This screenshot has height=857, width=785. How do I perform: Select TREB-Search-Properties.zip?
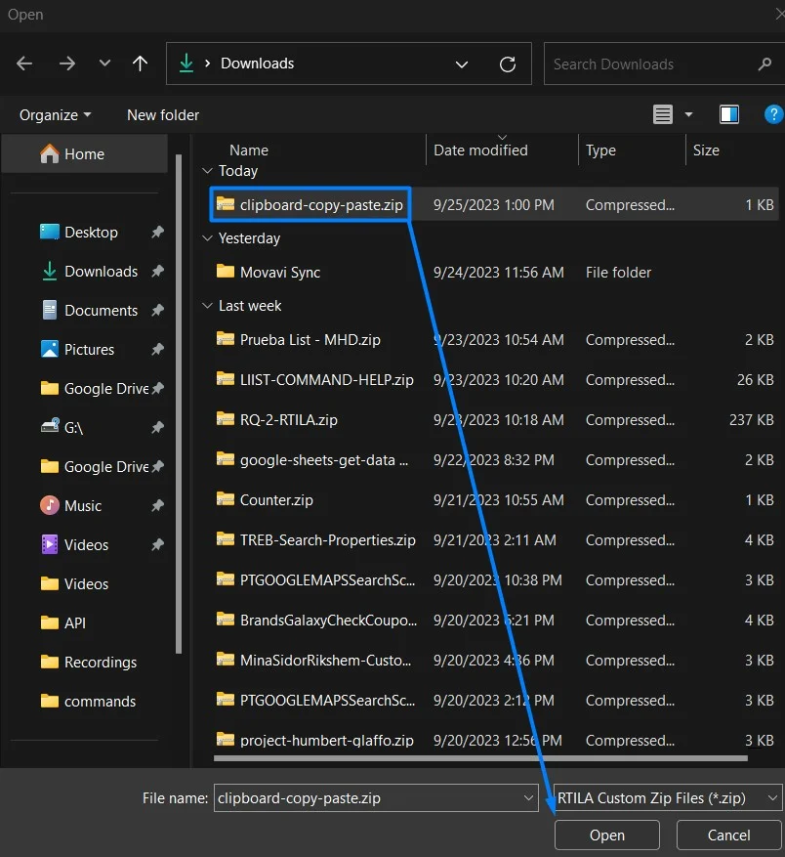pyautogui.click(x=328, y=540)
